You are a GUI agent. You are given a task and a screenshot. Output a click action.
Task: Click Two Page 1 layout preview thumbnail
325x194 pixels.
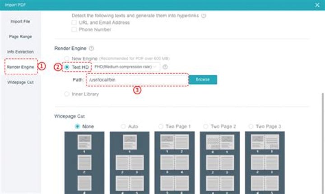click(x=175, y=162)
